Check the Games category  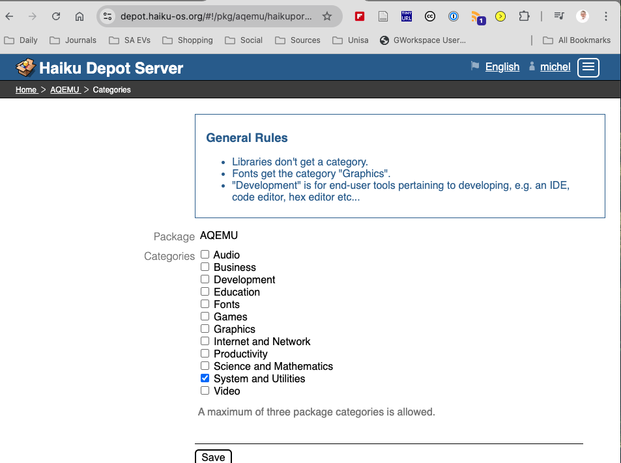click(x=205, y=316)
